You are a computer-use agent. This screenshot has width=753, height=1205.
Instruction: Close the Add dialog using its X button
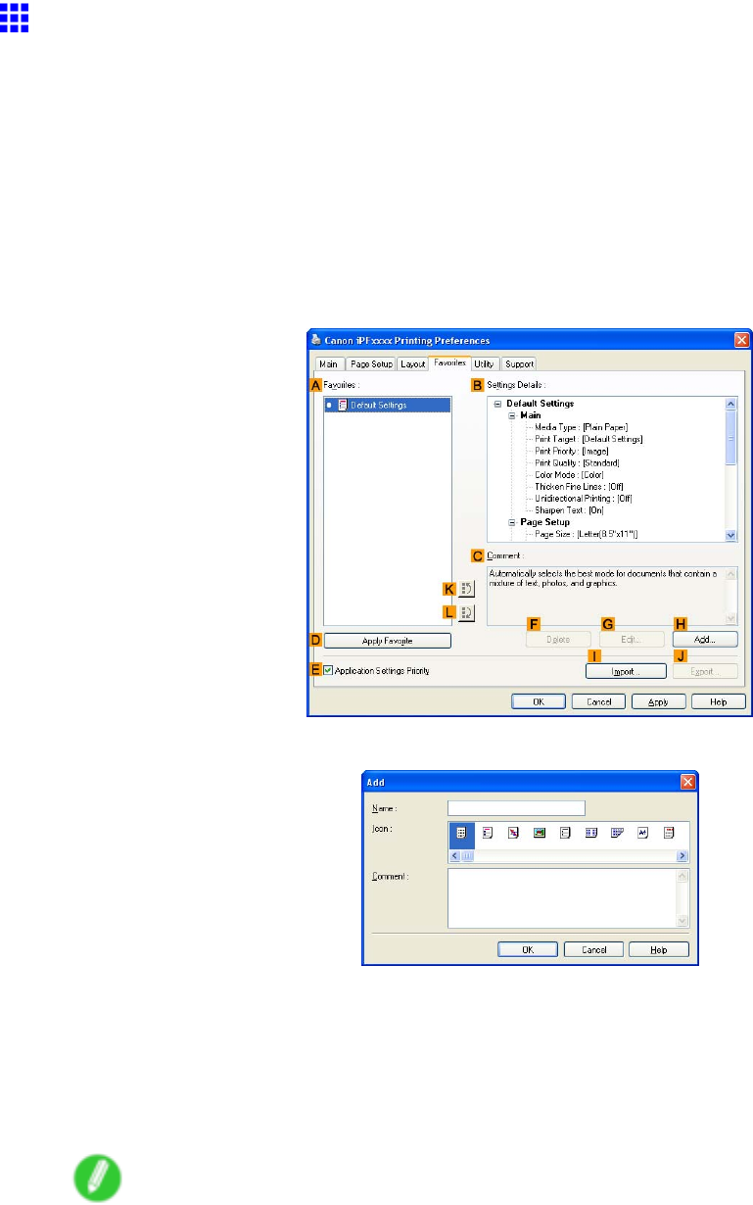point(687,781)
